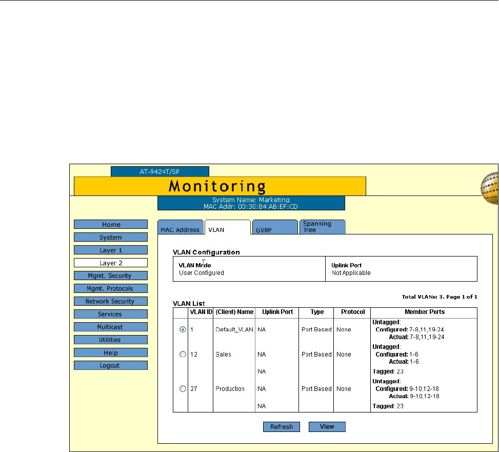Click the Production name cell
Screen dimensions: 499x452
pos(230,389)
